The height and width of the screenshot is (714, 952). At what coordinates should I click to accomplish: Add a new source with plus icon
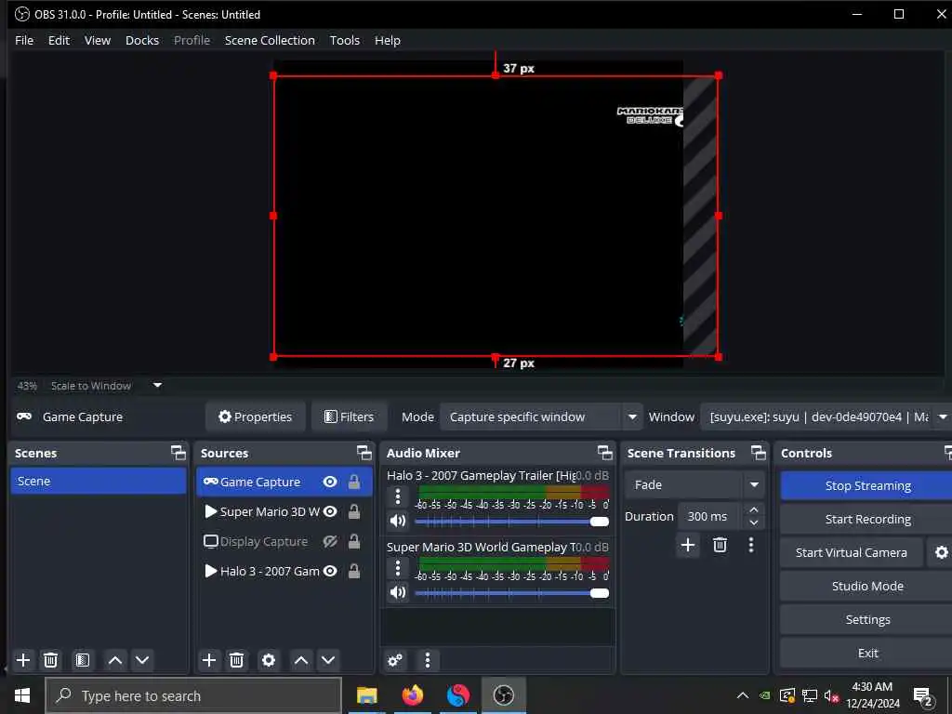point(209,660)
